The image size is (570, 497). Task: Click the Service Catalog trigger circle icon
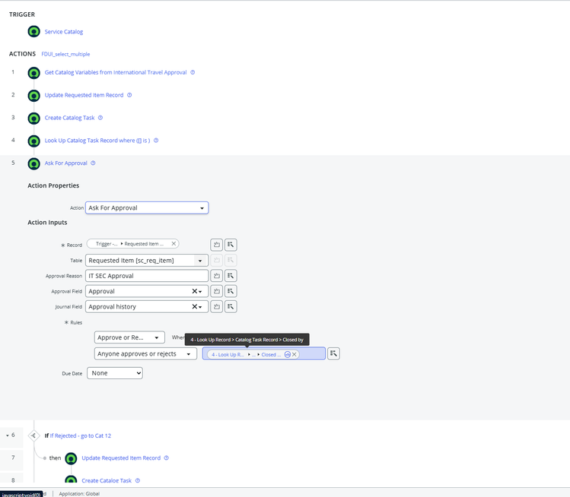click(33, 32)
